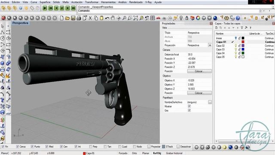Toggle the Capa 02 light bulb visibility
The height and width of the screenshot is (155, 275).
click(236, 46)
